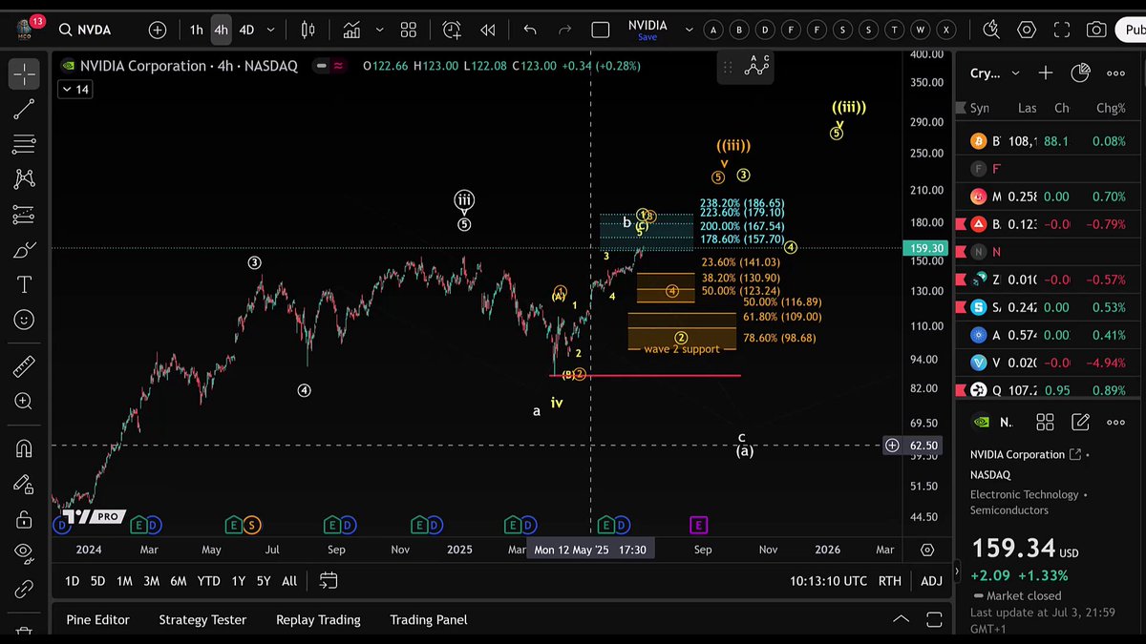Take a chart snapshot with camera
This screenshot has height=644, width=1146.
coord(1096,30)
